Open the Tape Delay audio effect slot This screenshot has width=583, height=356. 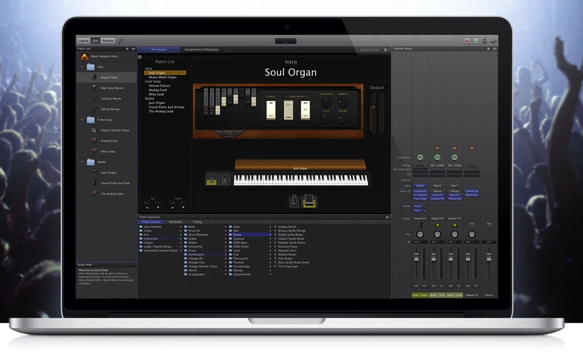tap(420, 198)
